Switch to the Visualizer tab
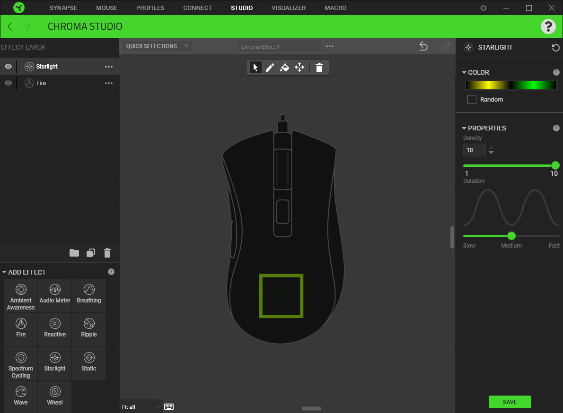 [289, 8]
